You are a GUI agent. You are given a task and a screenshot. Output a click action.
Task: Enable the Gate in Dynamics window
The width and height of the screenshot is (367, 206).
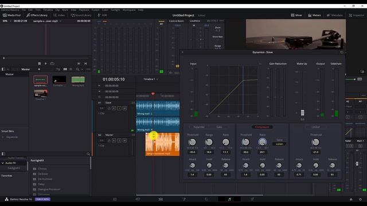click(x=219, y=127)
